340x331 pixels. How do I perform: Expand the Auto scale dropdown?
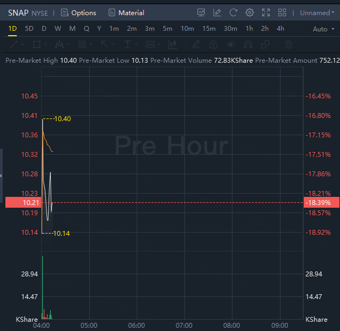[x=323, y=29]
